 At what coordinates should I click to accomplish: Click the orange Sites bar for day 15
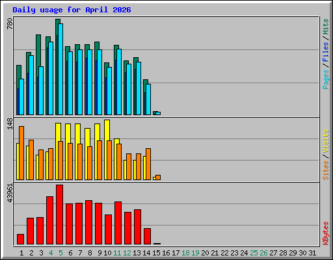[x=158, y=177]
